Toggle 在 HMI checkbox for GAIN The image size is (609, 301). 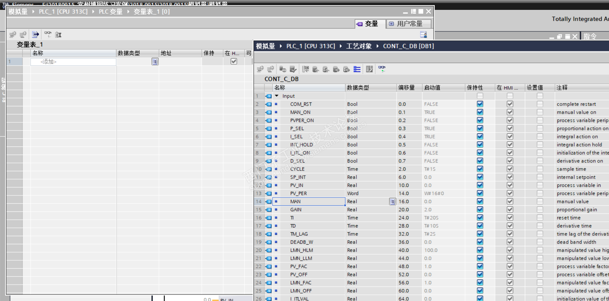[x=510, y=209]
